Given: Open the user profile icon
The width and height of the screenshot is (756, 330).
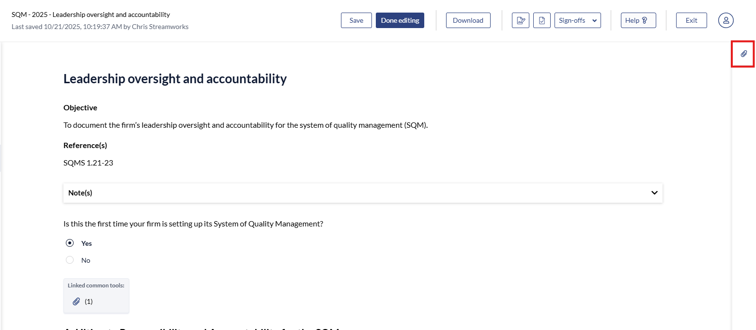Looking at the screenshot, I should [x=726, y=20].
